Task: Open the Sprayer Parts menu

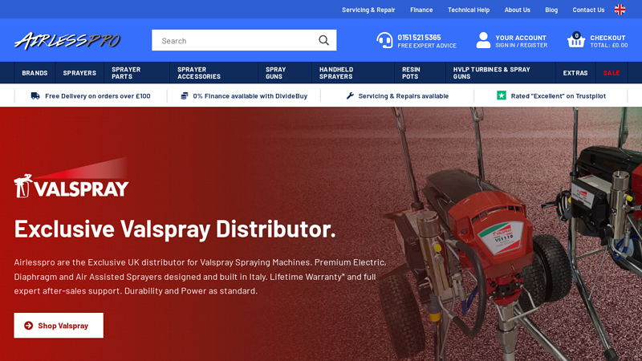Action: point(136,73)
